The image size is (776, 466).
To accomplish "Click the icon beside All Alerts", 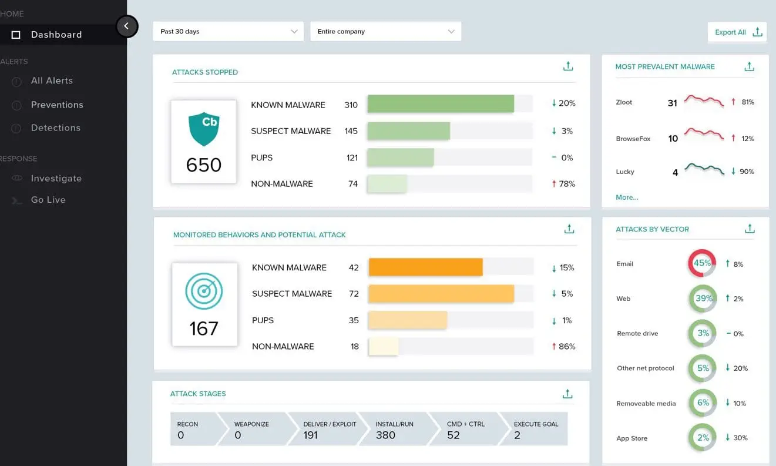I will pos(16,81).
